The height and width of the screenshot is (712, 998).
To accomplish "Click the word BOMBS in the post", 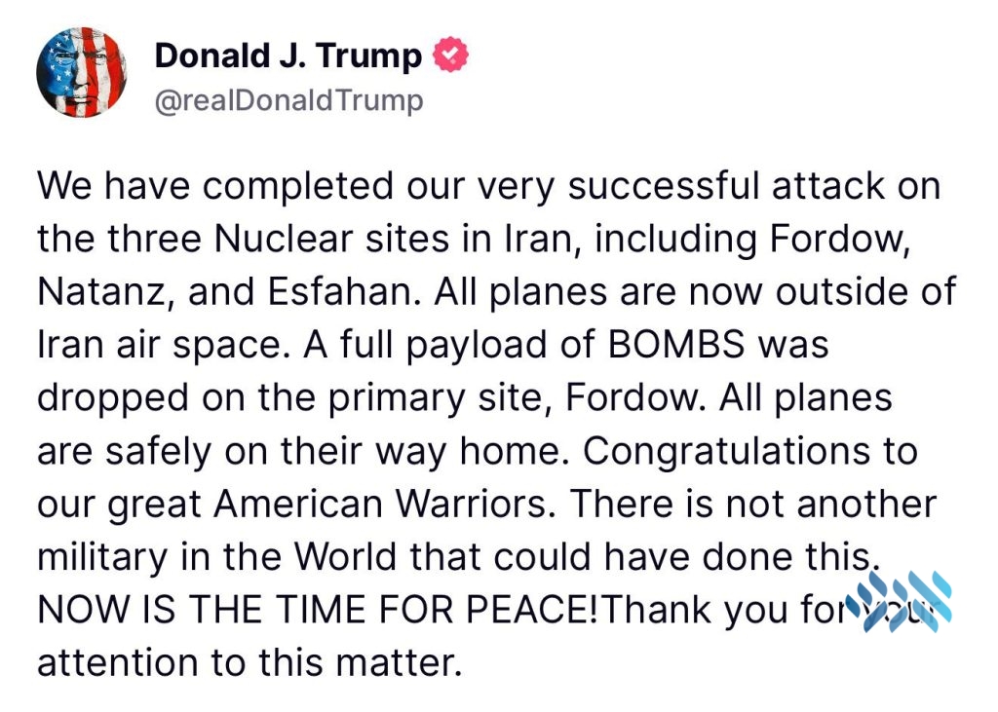I will click(676, 344).
